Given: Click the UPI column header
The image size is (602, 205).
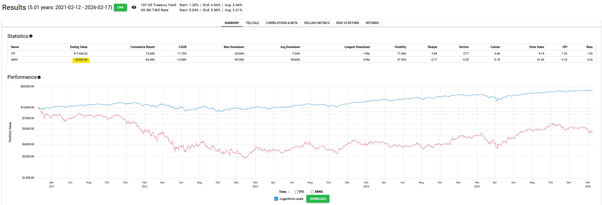Looking at the screenshot, I should click(565, 47).
